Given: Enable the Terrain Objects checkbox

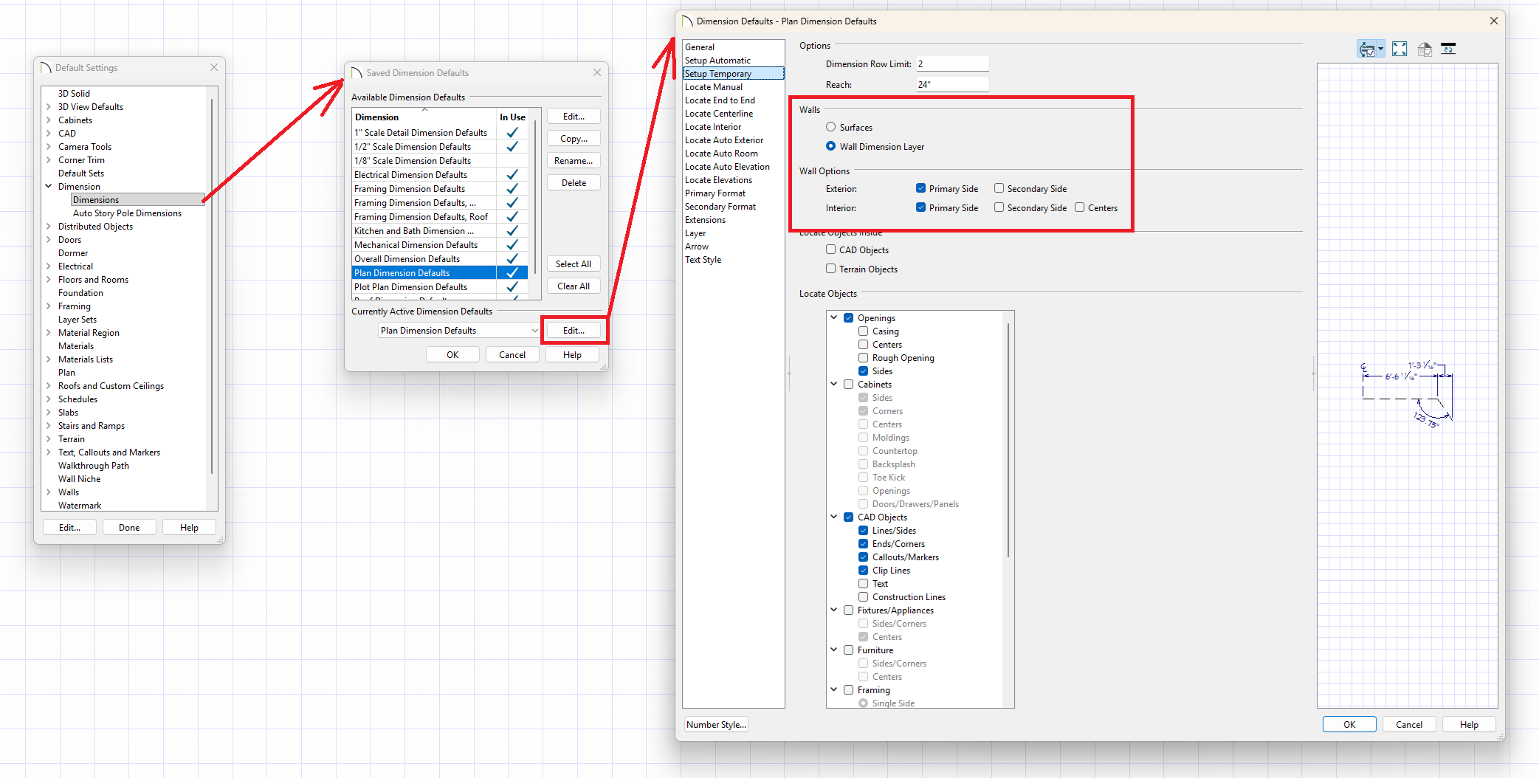Looking at the screenshot, I should pyautogui.click(x=831, y=269).
